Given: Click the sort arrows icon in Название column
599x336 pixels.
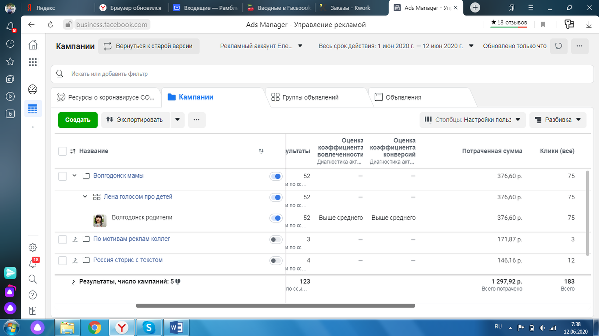Looking at the screenshot, I should click(x=261, y=151).
